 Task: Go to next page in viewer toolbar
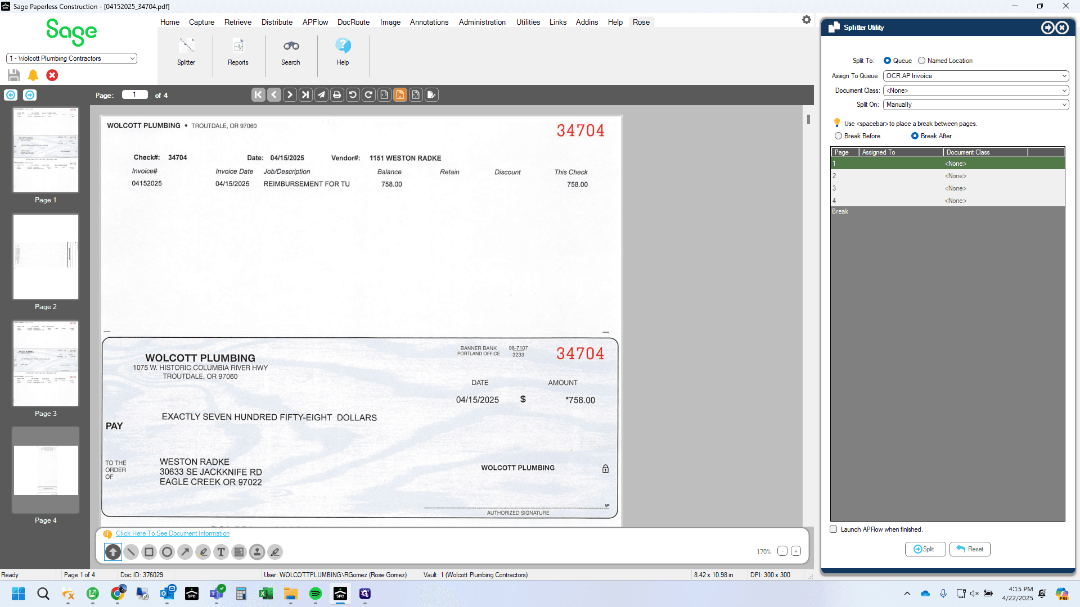click(x=290, y=95)
